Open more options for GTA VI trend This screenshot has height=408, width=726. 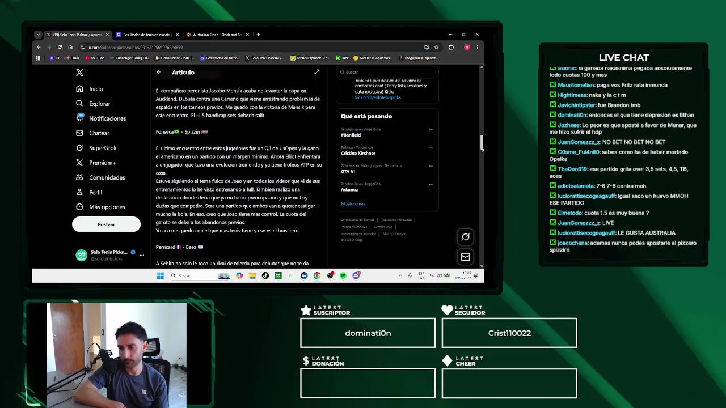point(431,166)
